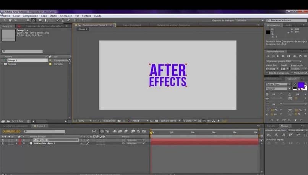308x175 pixels.
Task: Select the Clone Stamp tool
Action: 63,20
